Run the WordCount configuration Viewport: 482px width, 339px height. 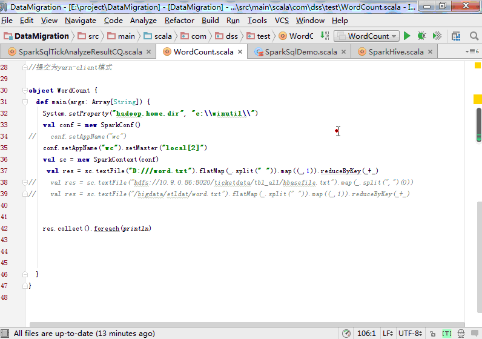tap(407, 36)
